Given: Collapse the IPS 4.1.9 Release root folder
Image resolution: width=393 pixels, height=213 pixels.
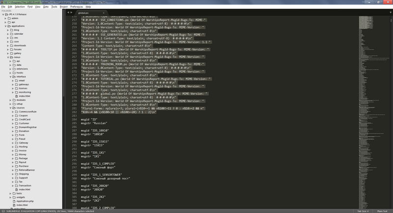Looking at the screenshot, I should (2, 15).
